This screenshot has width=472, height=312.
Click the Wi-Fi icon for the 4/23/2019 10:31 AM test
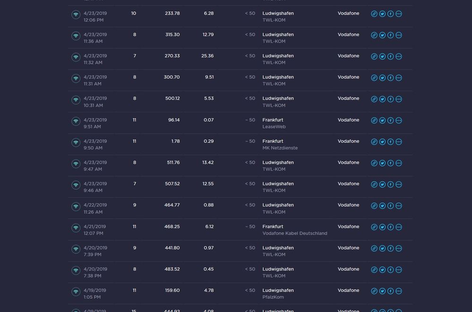tap(76, 100)
